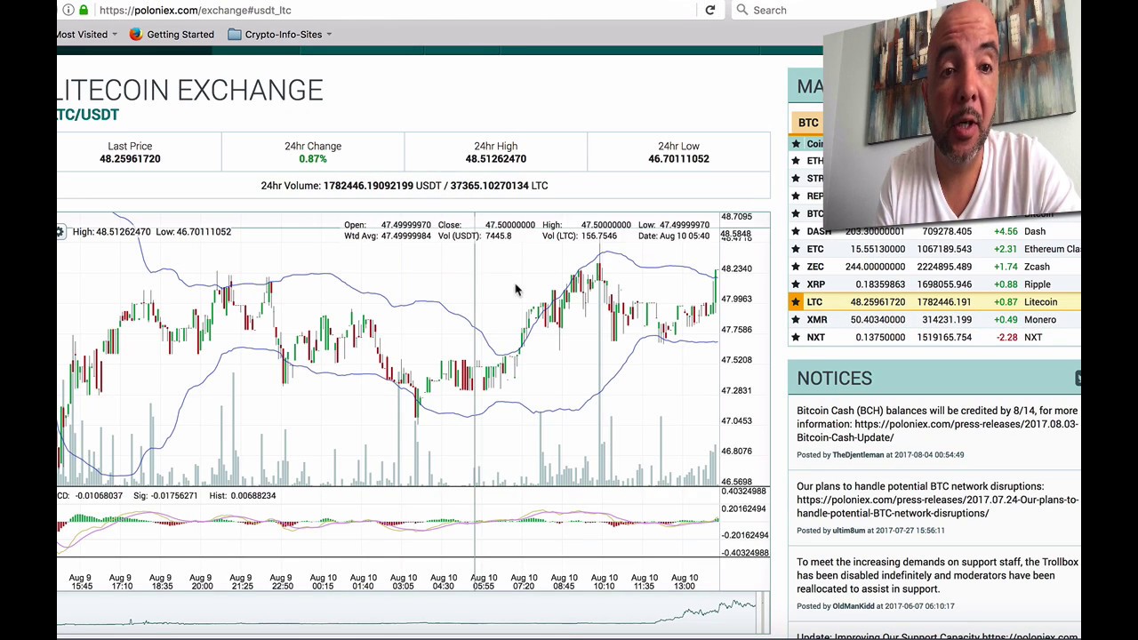Click the Monero coin name
This screenshot has height=640, width=1138.
tap(1040, 320)
